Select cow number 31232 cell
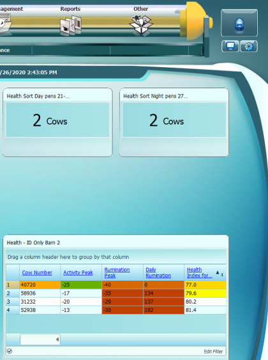268x360 pixels. [40, 302]
